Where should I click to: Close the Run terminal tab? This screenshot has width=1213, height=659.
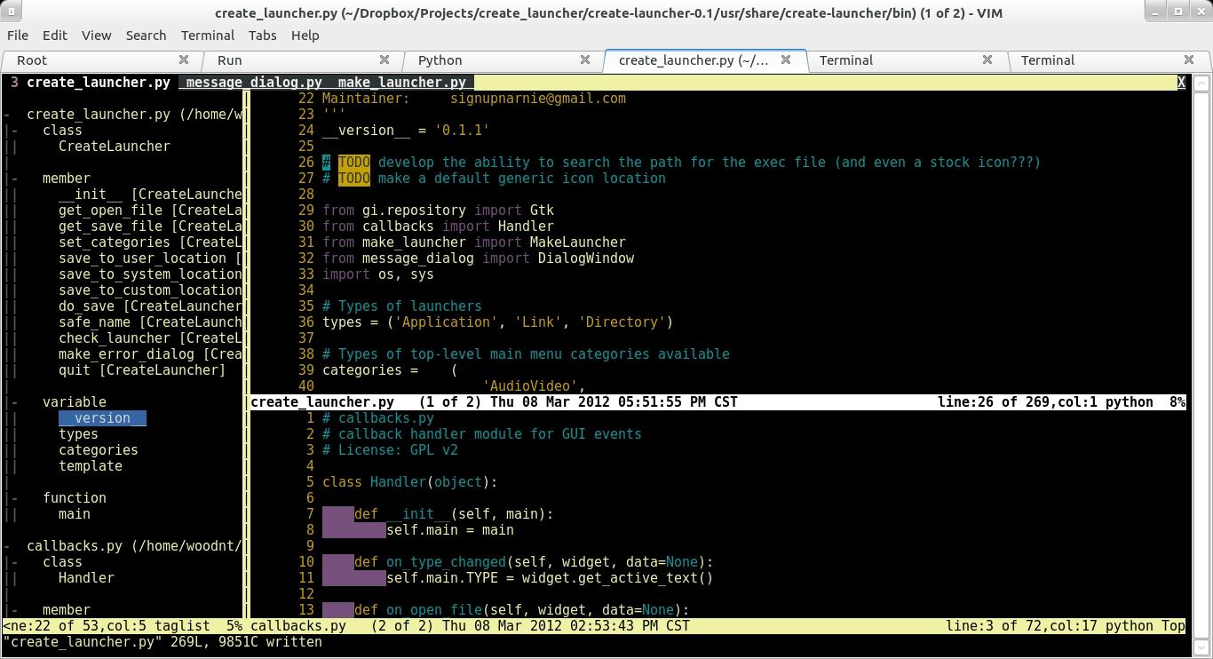click(385, 60)
